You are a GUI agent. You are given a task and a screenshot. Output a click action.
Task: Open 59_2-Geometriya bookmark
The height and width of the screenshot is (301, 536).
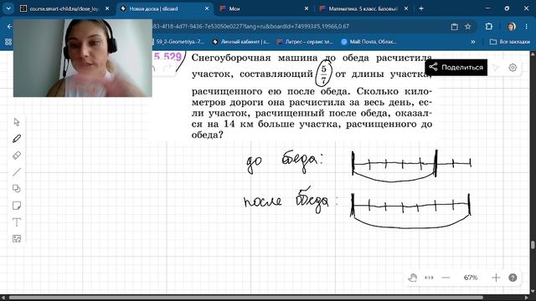tap(179, 42)
